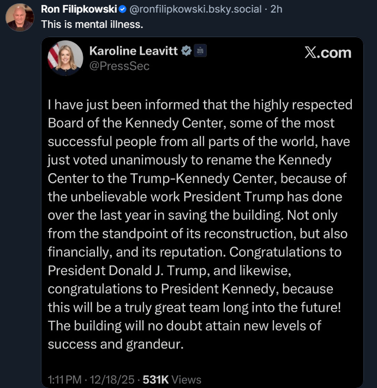The height and width of the screenshot is (388, 377).
Task: Select the Karoline Leavitt display name
Action: (134, 51)
